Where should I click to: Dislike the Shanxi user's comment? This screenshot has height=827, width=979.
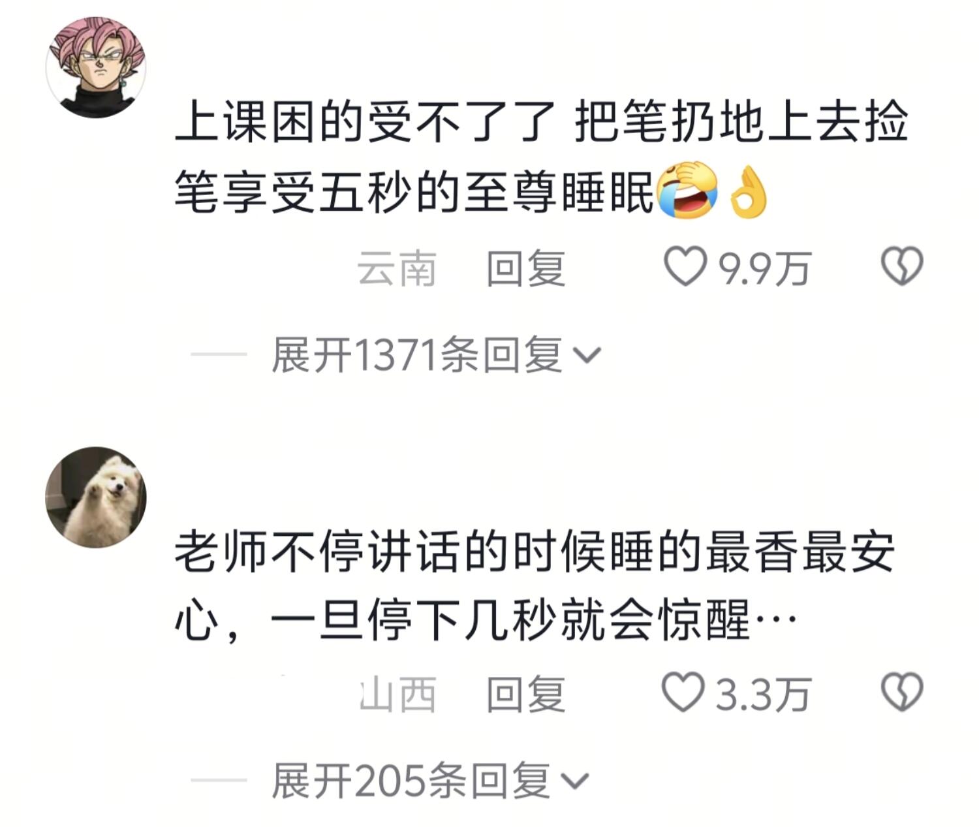click(x=902, y=692)
